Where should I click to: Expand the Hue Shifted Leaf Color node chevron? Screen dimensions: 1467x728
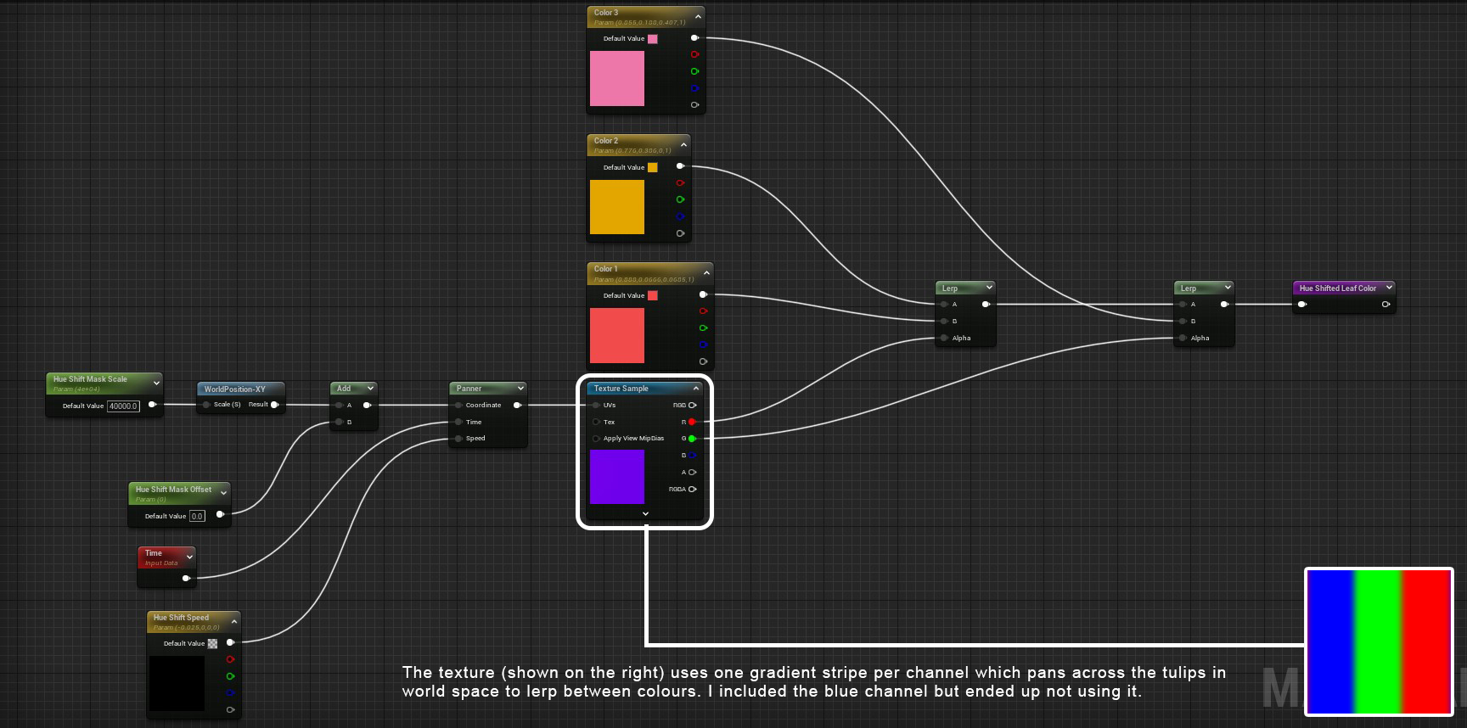(1389, 288)
